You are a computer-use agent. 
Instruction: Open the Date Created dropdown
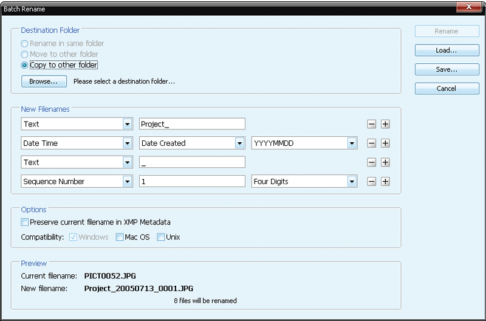(x=240, y=143)
